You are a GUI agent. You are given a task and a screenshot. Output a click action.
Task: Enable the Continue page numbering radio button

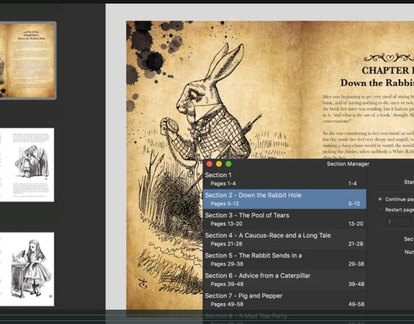click(x=380, y=199)
